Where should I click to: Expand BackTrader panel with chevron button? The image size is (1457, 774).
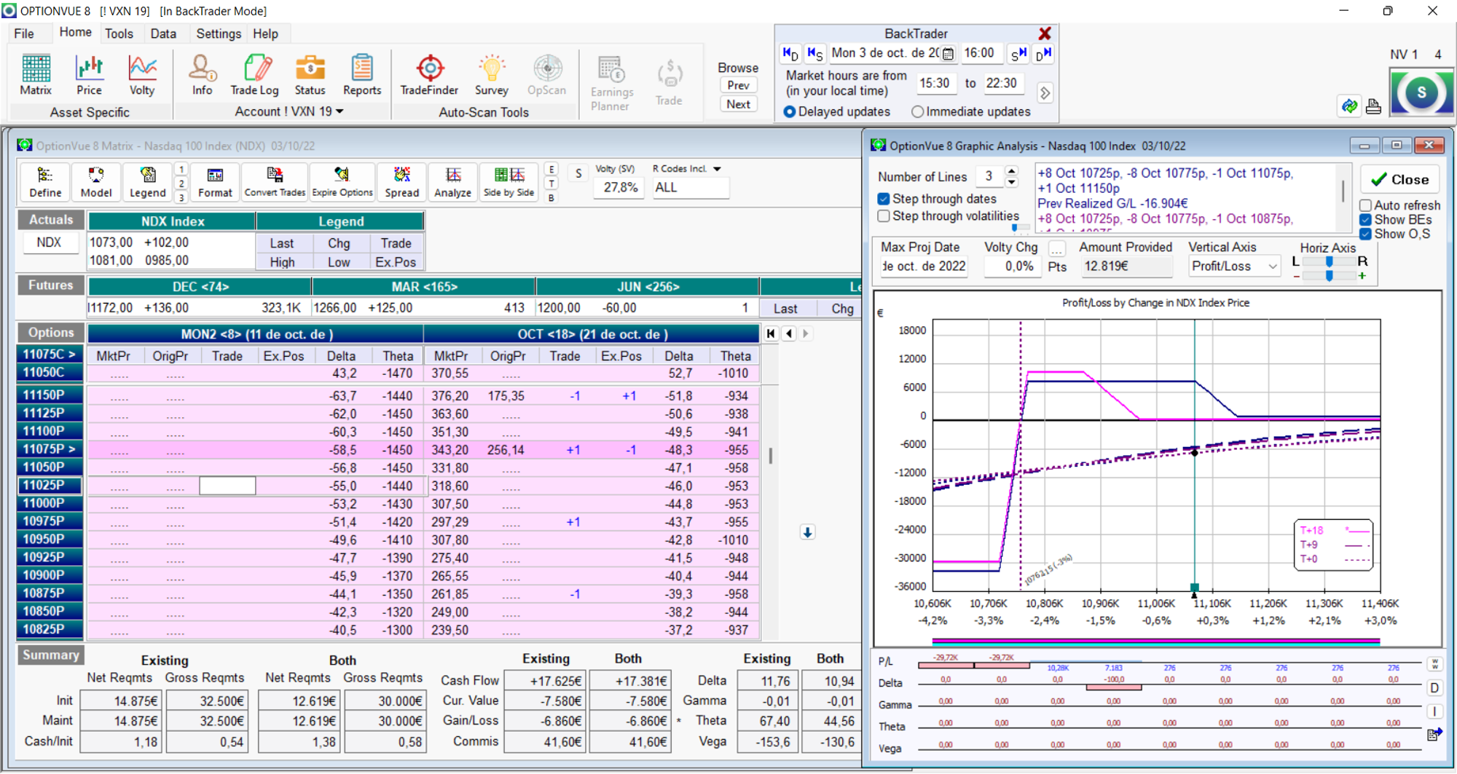pos(1045,93)
